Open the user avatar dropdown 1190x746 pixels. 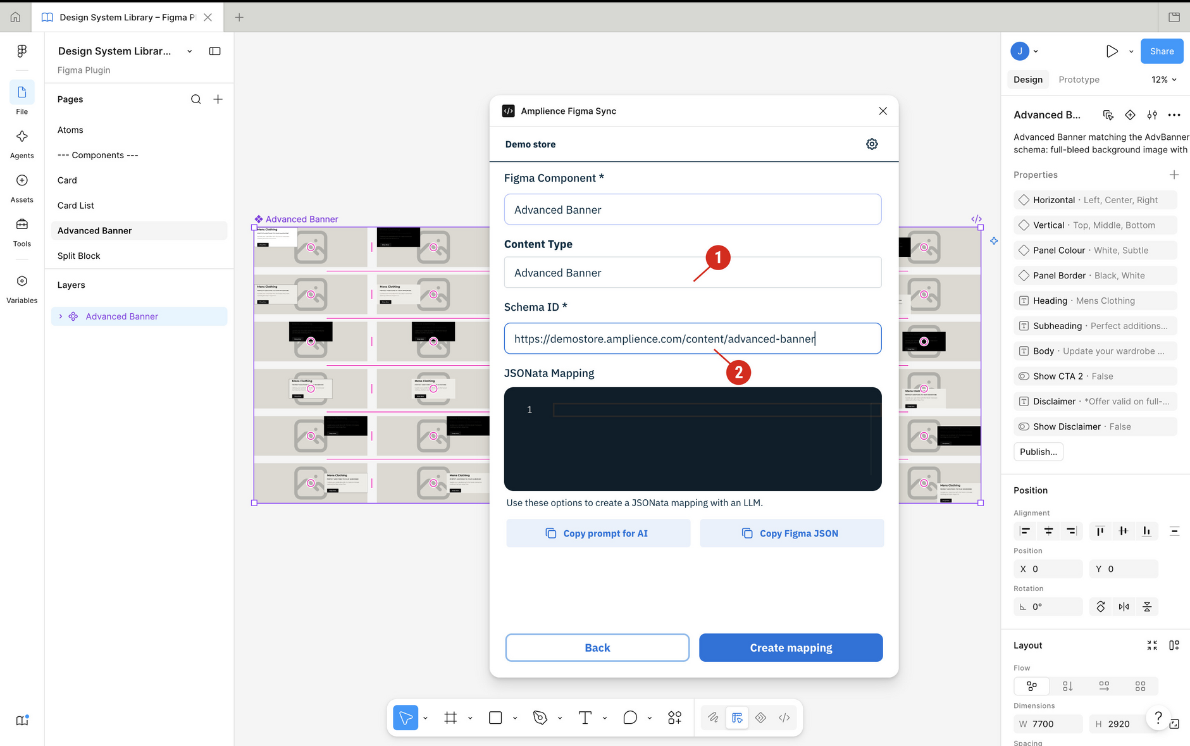click(x=1024, y=51)
